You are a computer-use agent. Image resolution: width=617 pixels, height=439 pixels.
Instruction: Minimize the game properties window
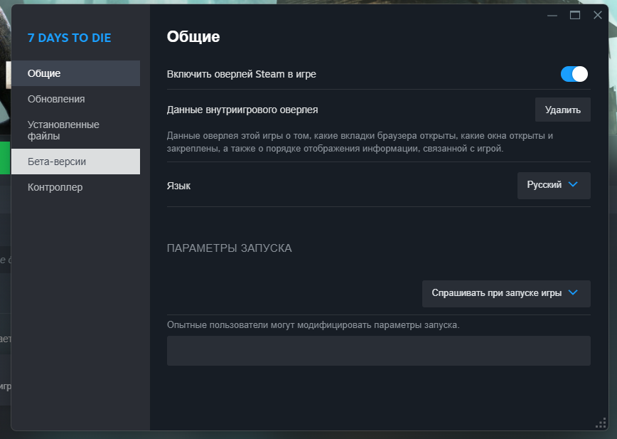click(552, 15)
